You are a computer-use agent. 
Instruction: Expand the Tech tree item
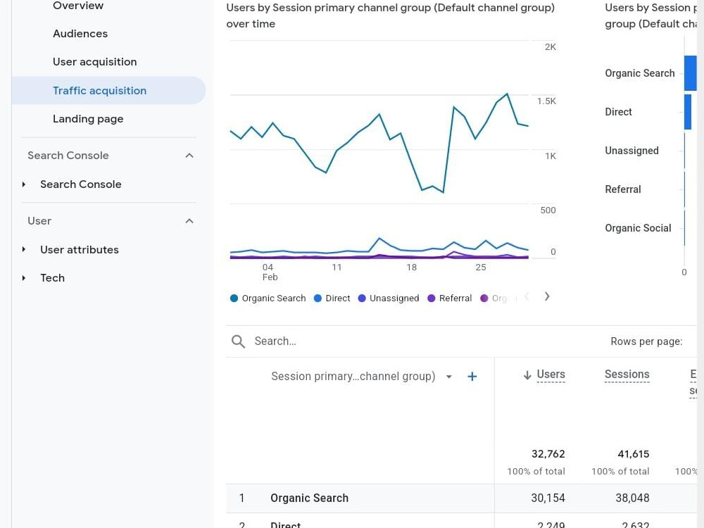(24, 278)
